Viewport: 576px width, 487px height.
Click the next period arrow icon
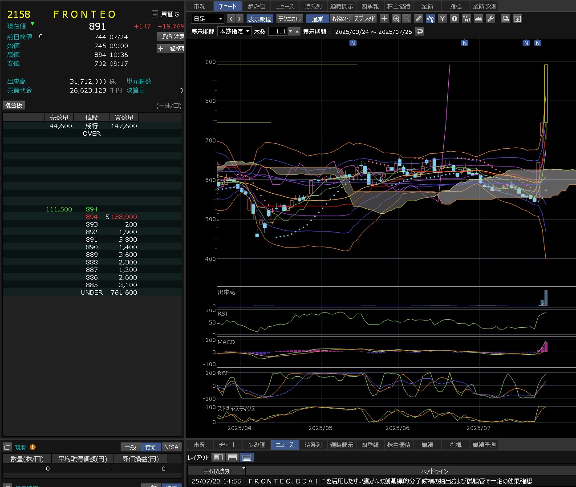(x=239, y=19)
